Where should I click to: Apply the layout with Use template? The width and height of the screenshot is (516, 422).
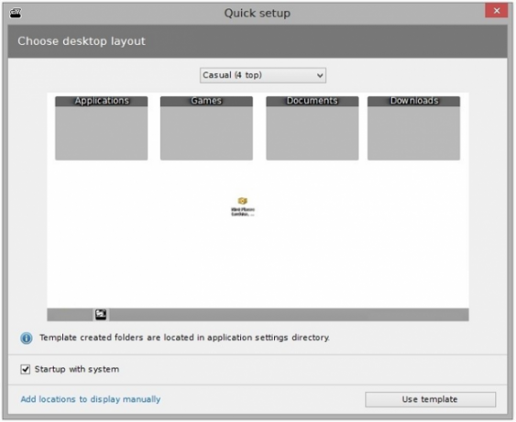click(430, 399)
